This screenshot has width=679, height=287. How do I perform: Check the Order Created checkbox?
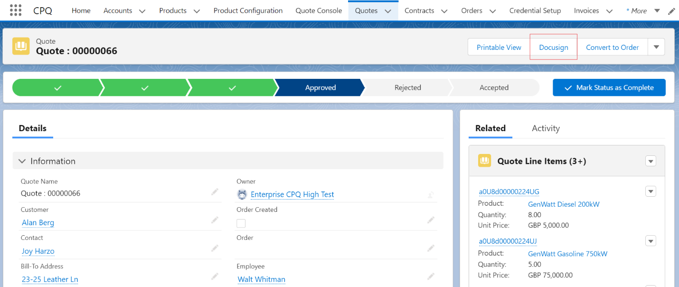click(241, 223)
